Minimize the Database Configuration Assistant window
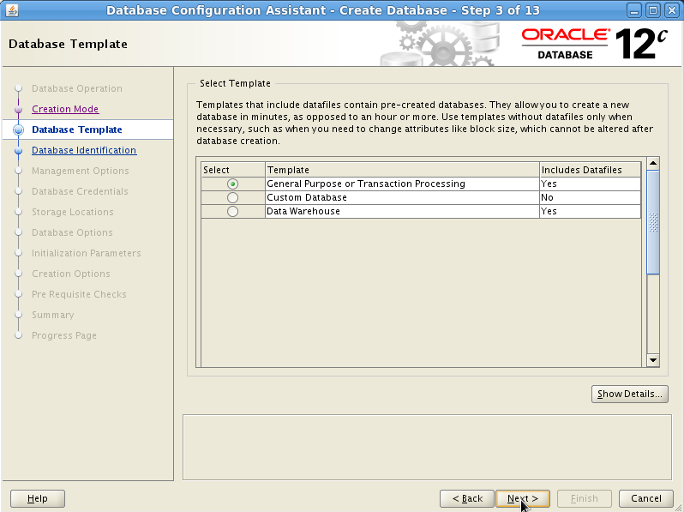 [634, 10]
